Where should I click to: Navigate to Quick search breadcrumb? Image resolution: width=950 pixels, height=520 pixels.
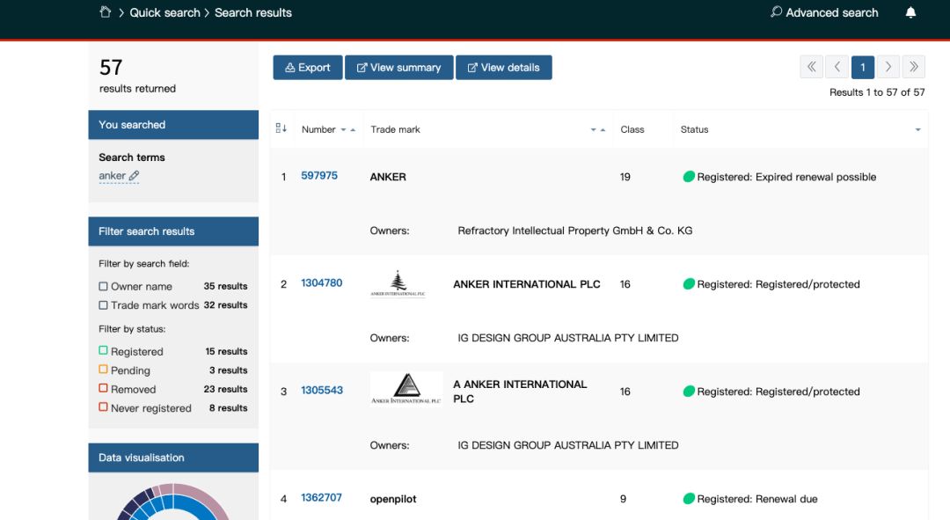[x=164, y=12]
